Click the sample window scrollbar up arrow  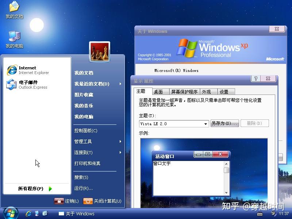coord(226,164)
